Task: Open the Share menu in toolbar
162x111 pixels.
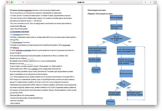Action: (x=146, y=2)
